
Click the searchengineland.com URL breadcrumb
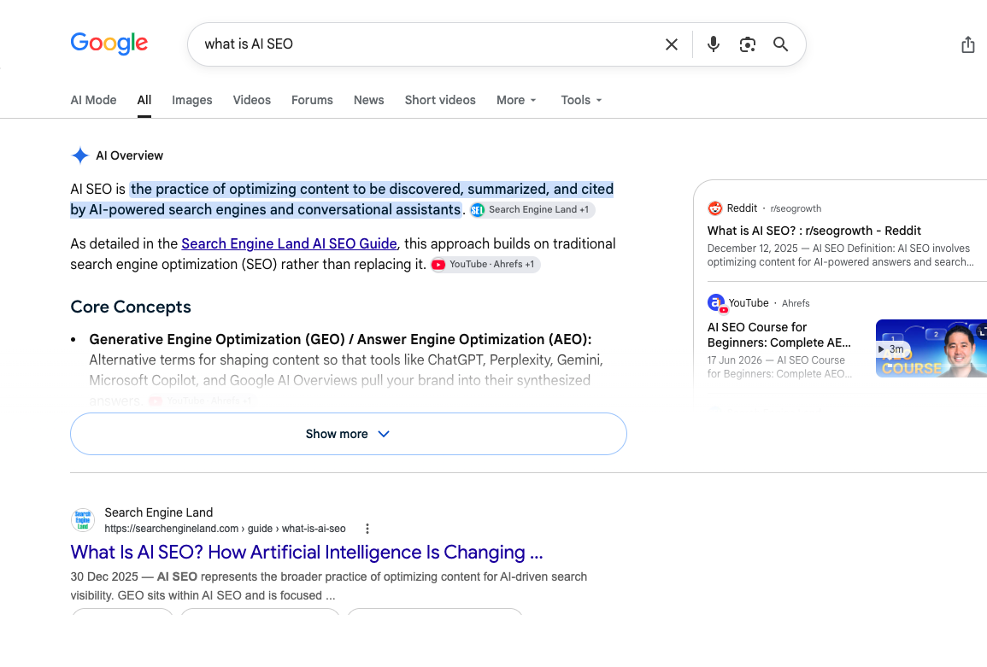point(225,529)
